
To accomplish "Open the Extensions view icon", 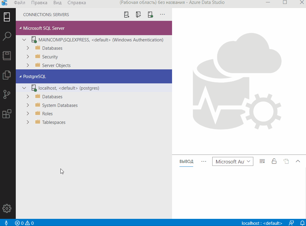I will tap(7, 114).
